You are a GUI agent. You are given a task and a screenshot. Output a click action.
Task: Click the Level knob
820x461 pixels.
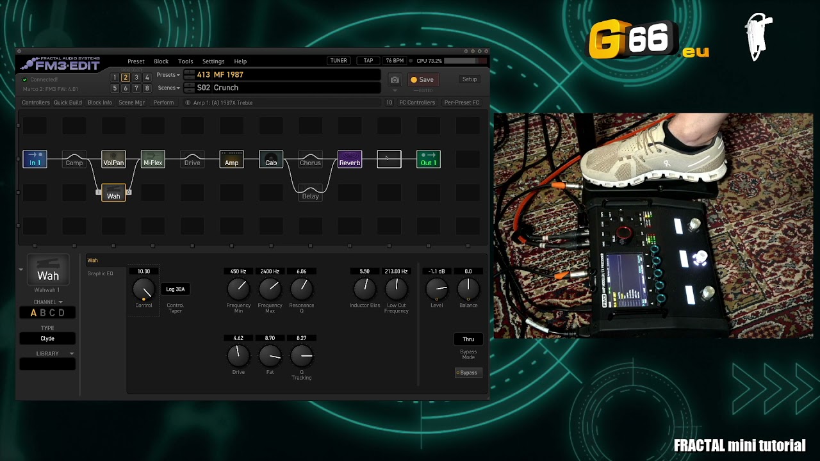click(x=437, y=289)
